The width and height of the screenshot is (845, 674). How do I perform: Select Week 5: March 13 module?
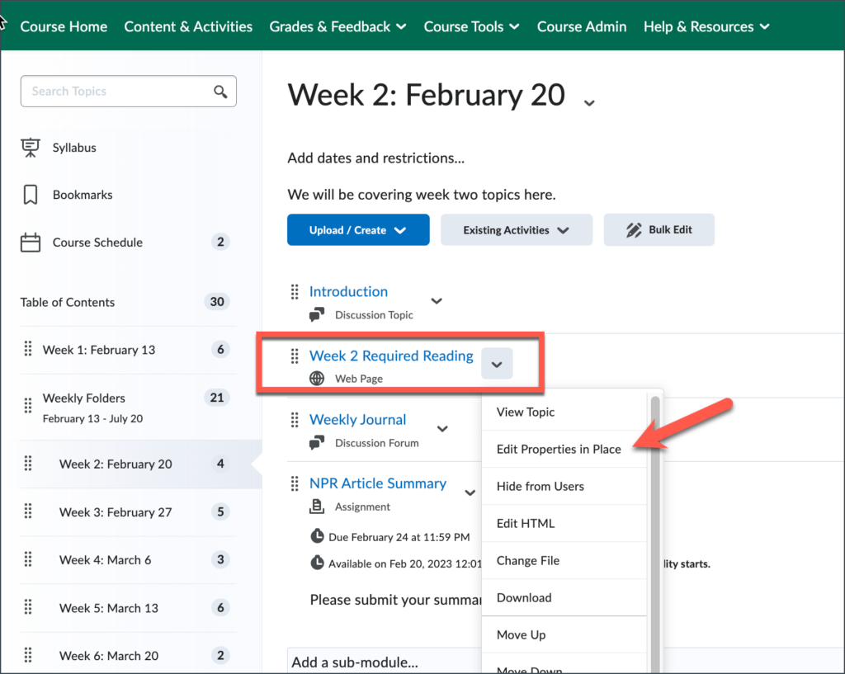pos(109,608)
